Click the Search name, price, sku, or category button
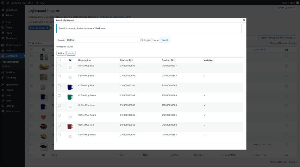This screenshot has width=300, height=167. tap(278, 38)
